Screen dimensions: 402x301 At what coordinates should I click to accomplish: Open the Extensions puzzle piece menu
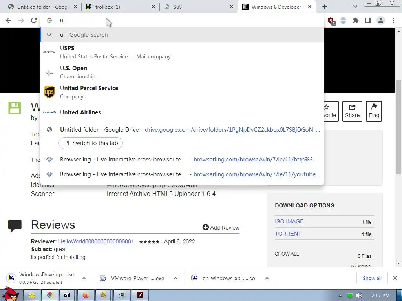(356, 20)
